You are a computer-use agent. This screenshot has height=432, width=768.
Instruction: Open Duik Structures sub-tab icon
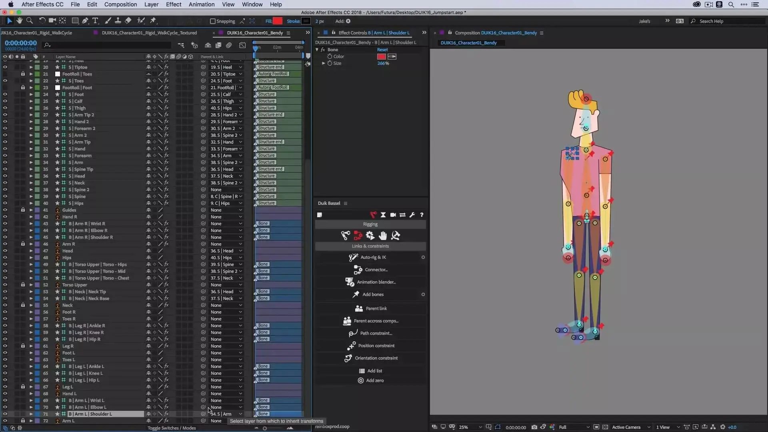pos(345,236)
